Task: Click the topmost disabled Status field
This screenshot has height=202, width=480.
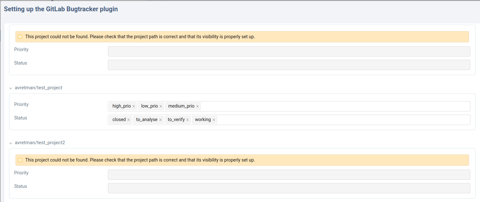Action: (289, 65)
